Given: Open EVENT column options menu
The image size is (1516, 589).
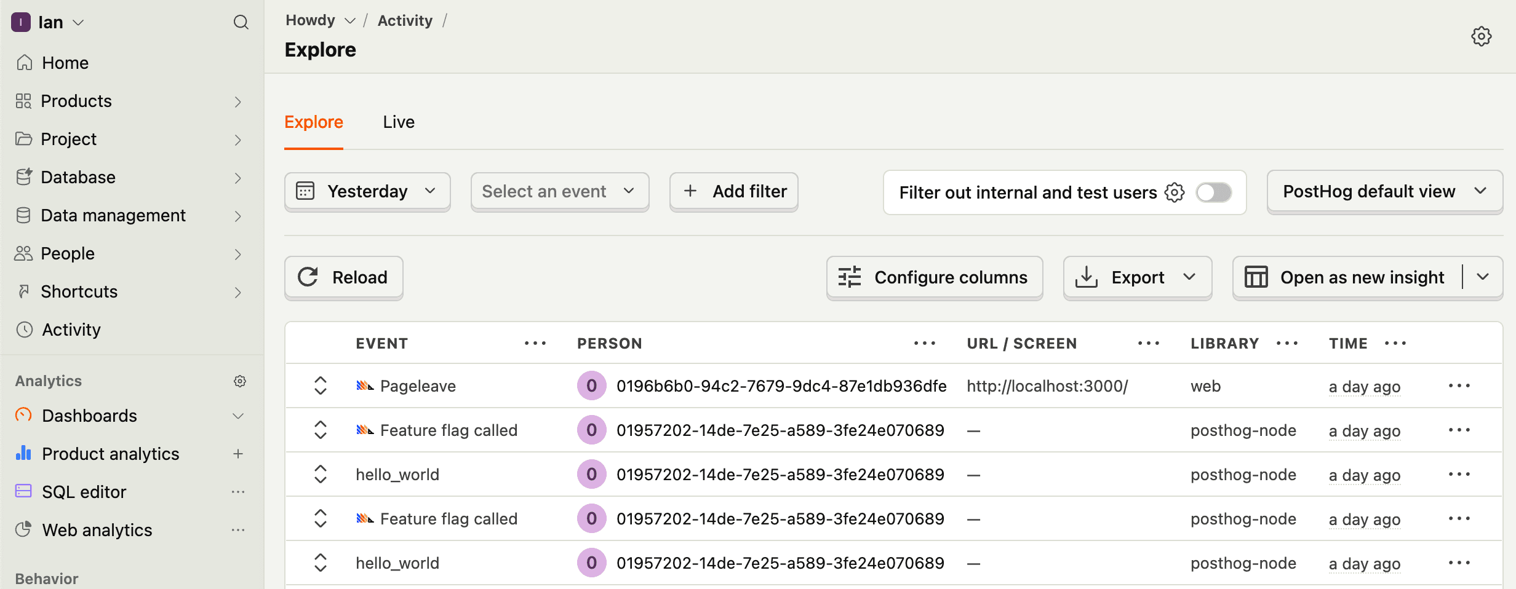Looking at the screenshot, I should pos(535,344).
